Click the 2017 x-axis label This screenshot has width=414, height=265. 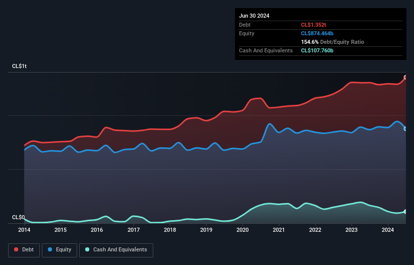[x=134, y=230]
